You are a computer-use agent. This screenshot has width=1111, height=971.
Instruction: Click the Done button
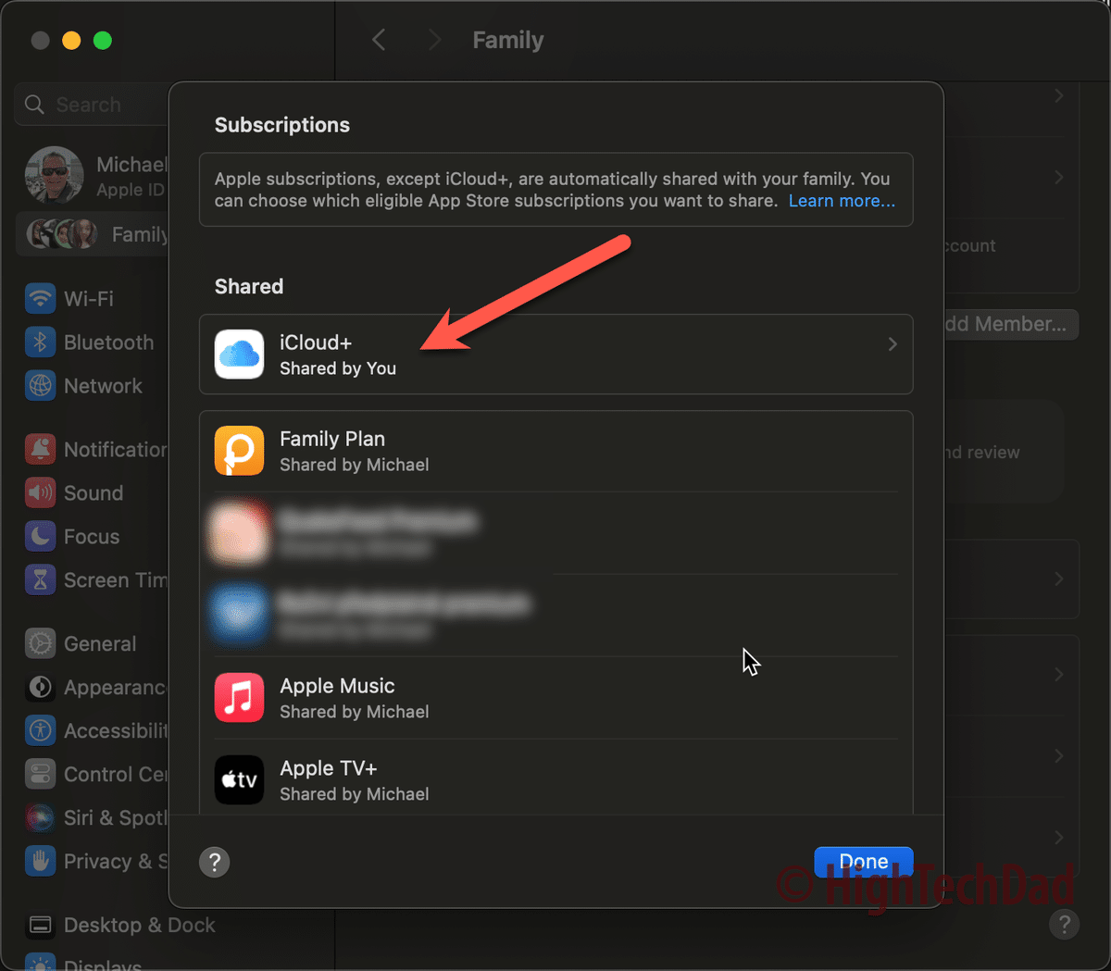(863, 861)
